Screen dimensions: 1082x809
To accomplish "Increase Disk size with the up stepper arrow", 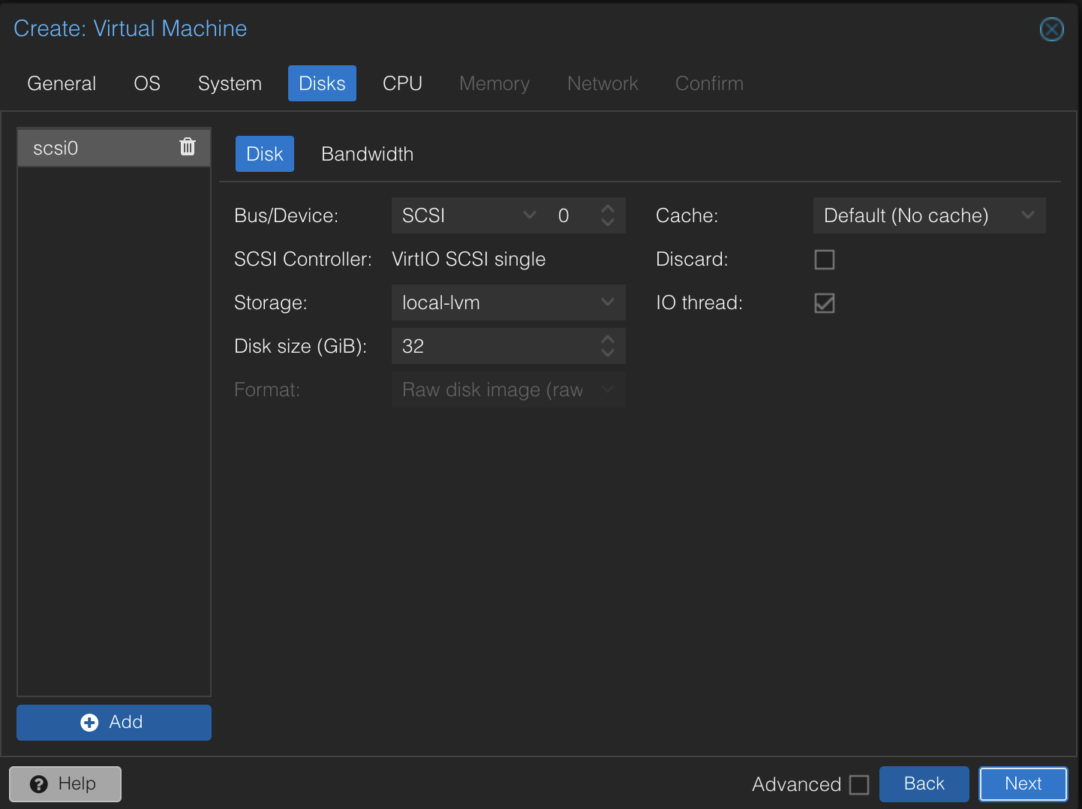I will pyautogui.click(x=608, y=339).
